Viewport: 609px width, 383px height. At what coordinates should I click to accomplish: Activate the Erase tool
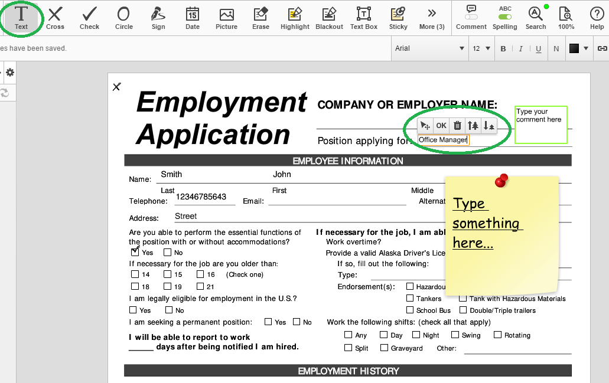click(260, 18)
